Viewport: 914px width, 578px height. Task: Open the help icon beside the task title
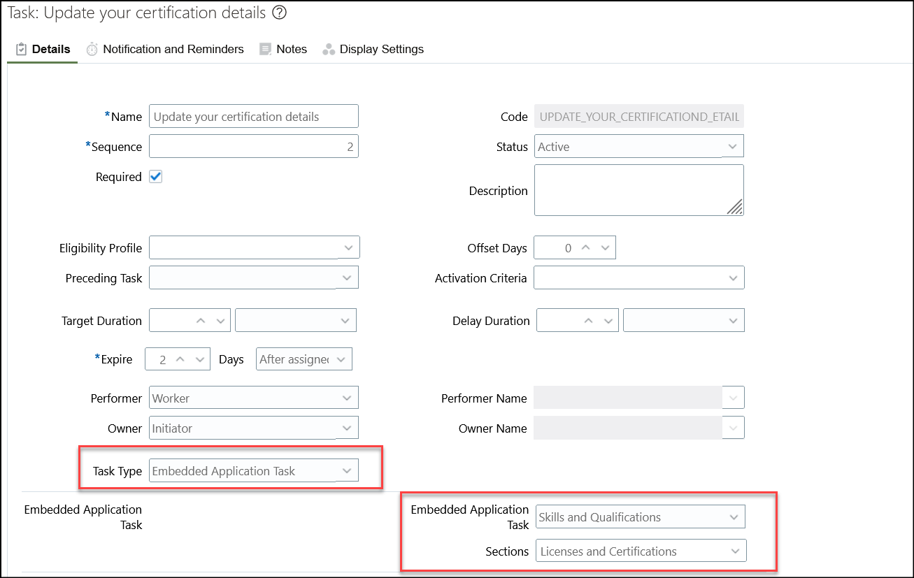click(x=280, y=13)
